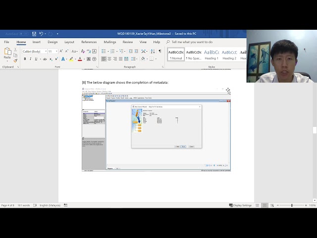Adjust the zoom slider handle
317x238 pixels.
pyautogui.click(x=292, y=205)
